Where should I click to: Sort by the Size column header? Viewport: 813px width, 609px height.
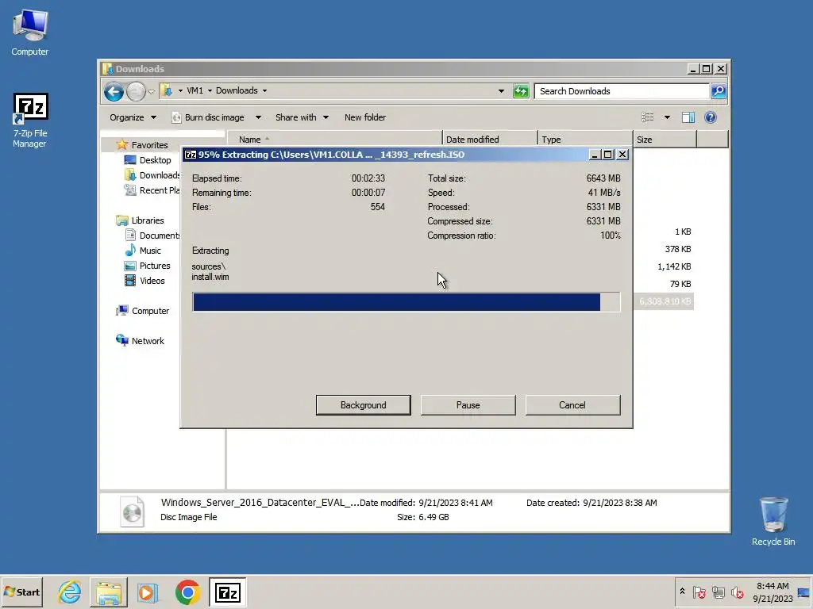pos(665,140)
